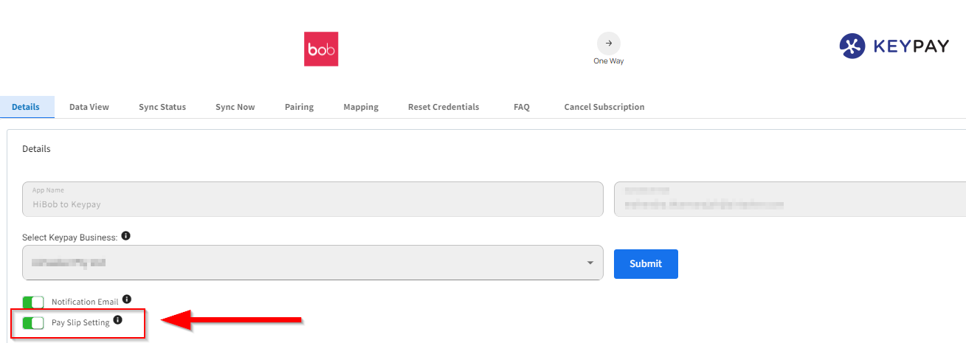Open info tooltip for Select Keypay Business
The image size is (966, 343).
pyautogui.click(x=125, y=236)
